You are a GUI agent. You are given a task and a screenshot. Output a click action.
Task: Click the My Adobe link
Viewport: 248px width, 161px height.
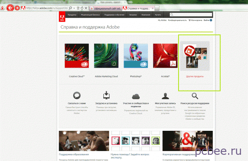pyautogui.click(x=162, y=20)
